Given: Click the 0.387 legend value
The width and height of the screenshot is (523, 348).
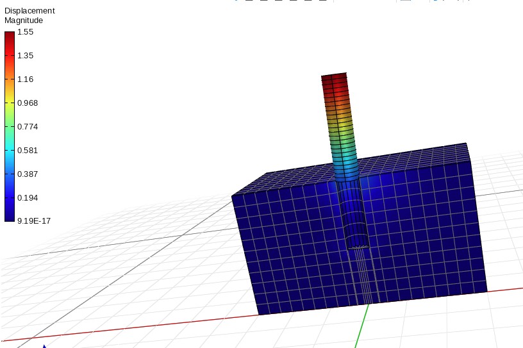Looking at the screenshot, I should tap(28, 174).
